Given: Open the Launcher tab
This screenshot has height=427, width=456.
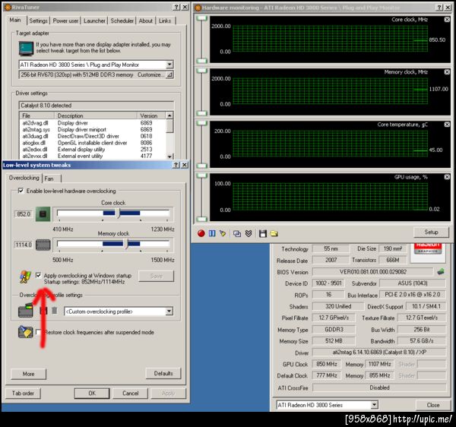Looking at the screenshot, I should pos(94,21).
